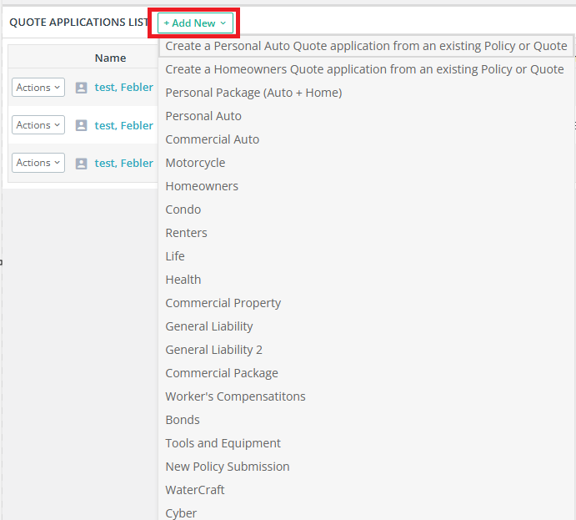
Task: Open the first test, Febler link
Action: coord(124,87)
